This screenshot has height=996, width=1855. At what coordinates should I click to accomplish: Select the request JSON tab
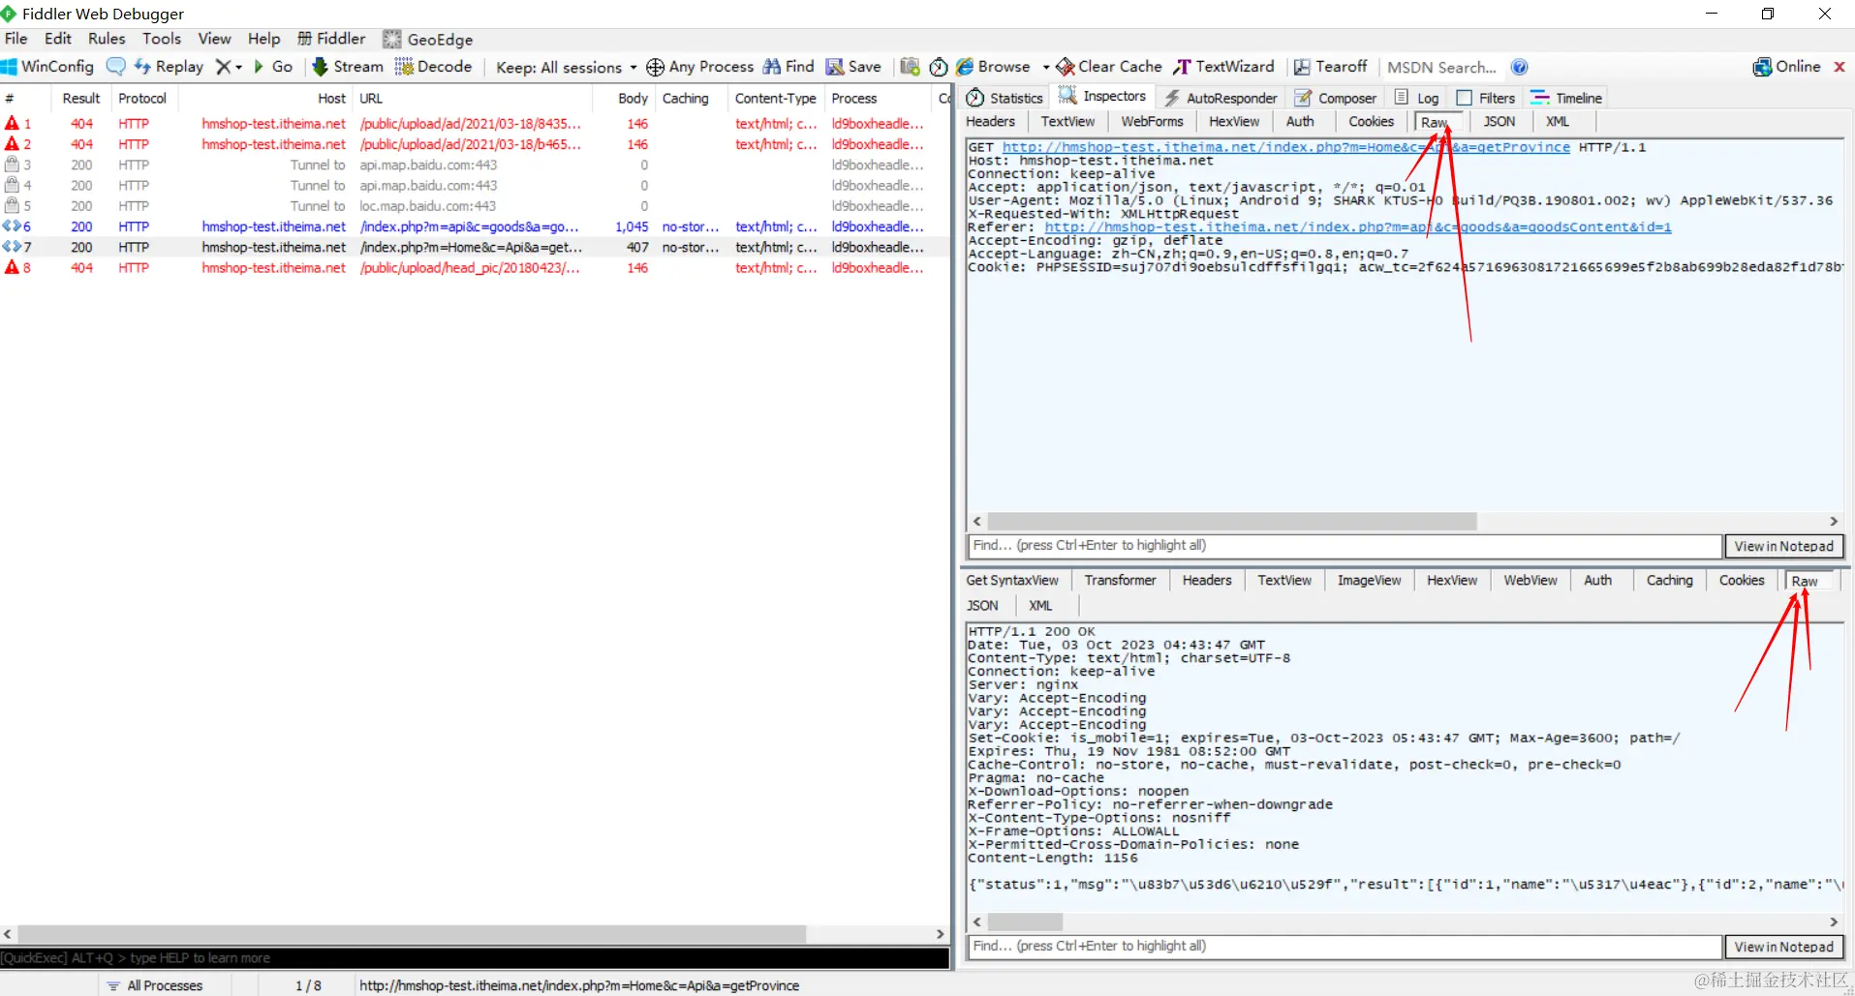(1499, 122)
